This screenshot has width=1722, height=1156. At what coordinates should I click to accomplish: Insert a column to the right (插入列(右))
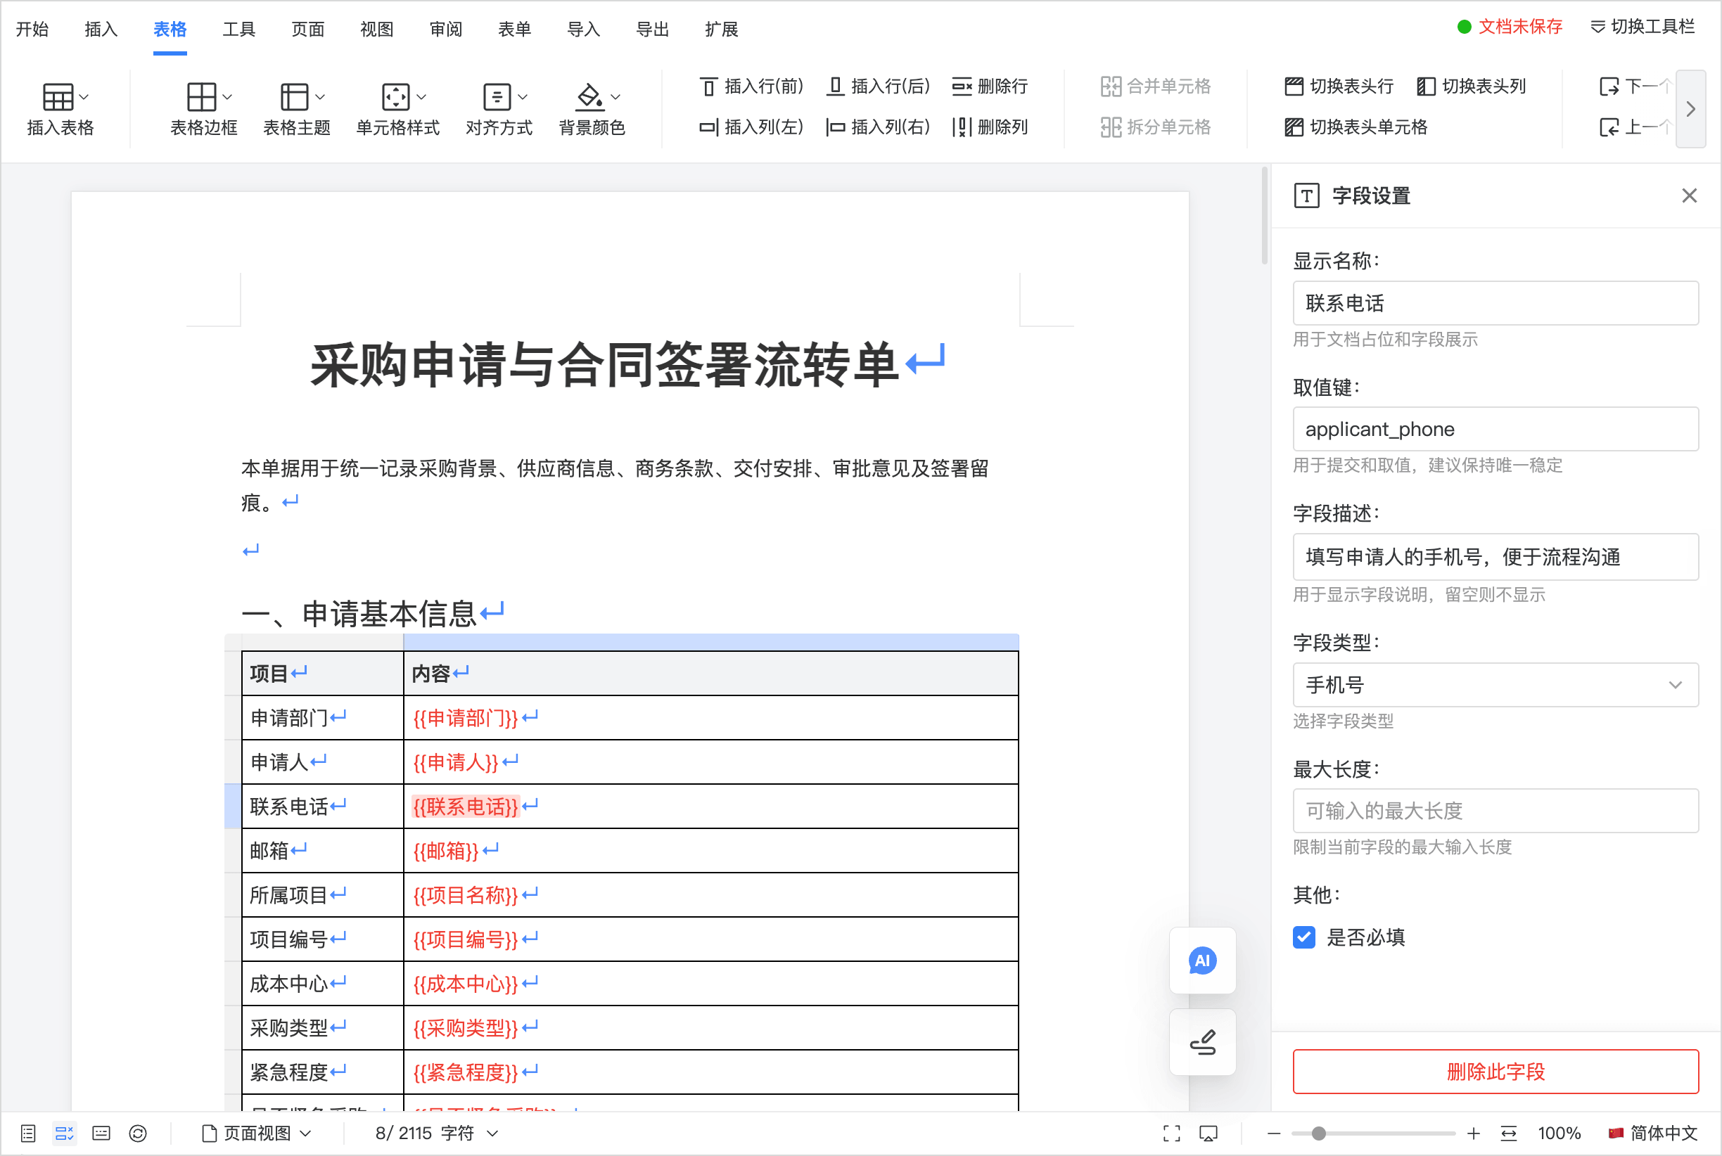[x=878, y=127]
